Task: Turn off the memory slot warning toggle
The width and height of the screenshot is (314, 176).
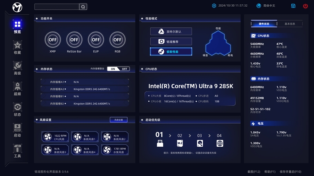Action: click(124, 69)
